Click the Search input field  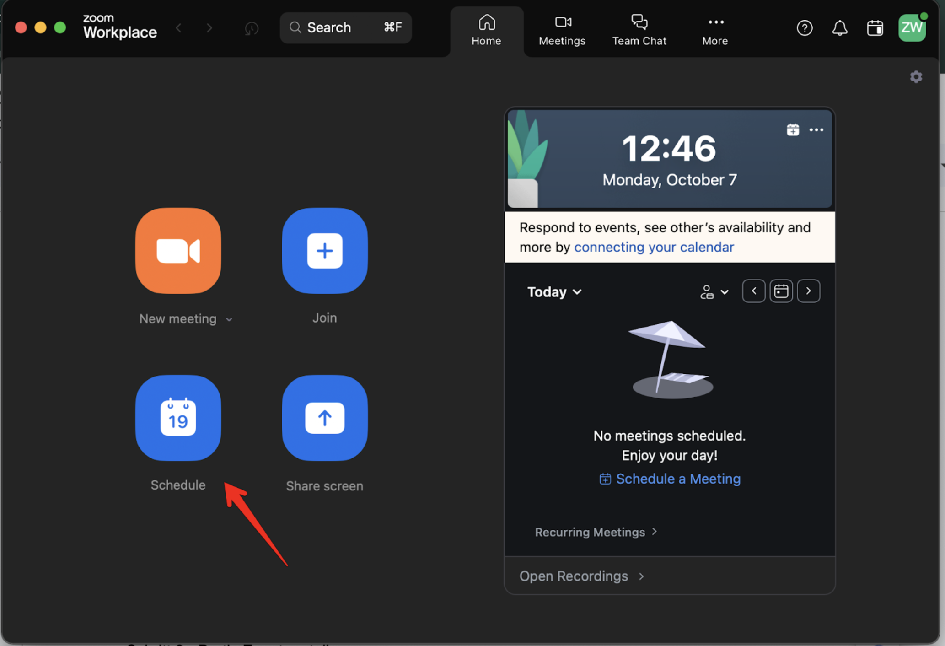click(x=345, y=27)
